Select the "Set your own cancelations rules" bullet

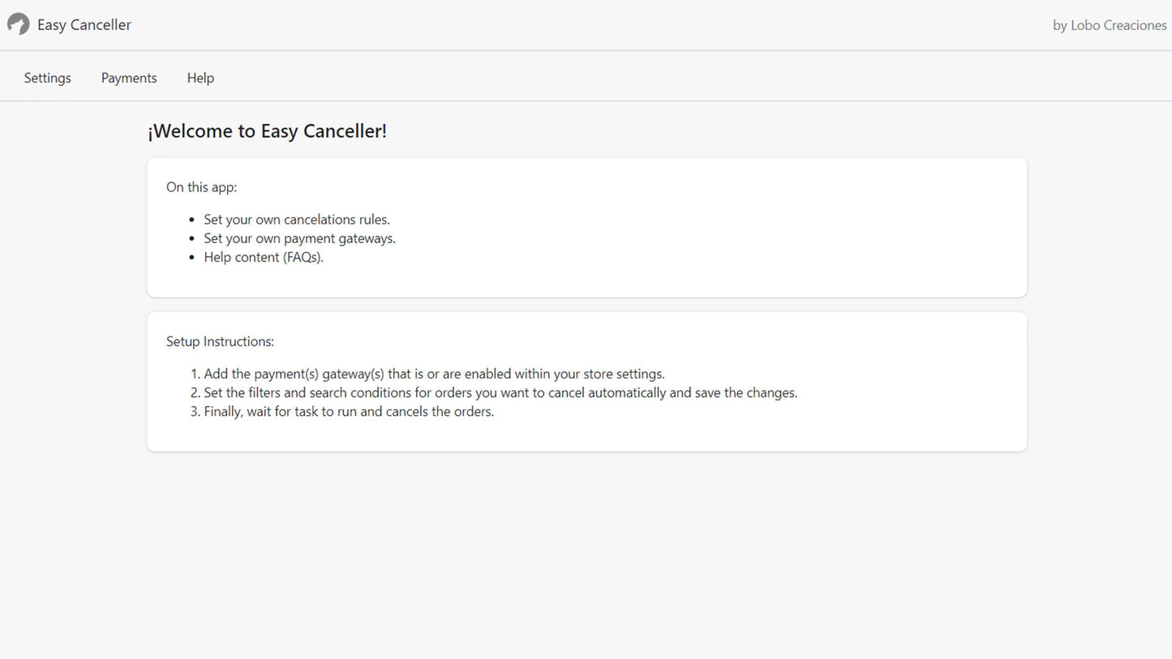pos(296,219)
